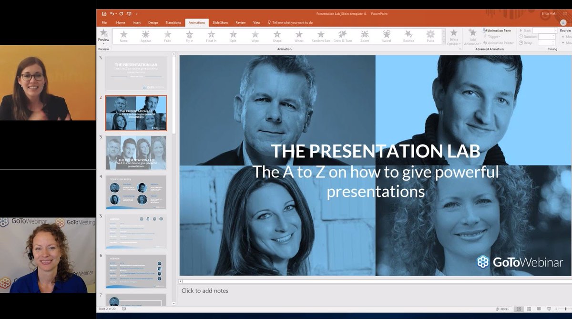This screenshot has height=319, width=572.
Task: Switch to the Review tab
Action: [x=241, y=22]
